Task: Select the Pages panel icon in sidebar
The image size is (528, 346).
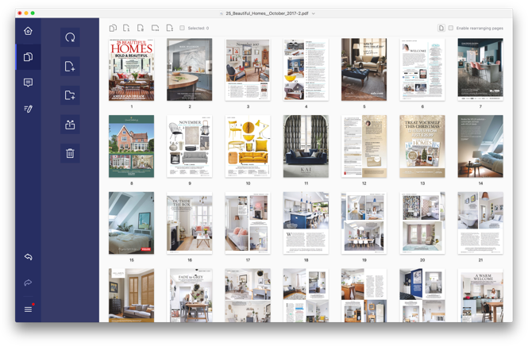Action: (29, 56)
